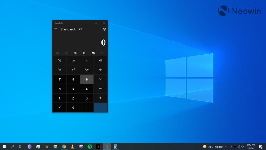The width and height of the screenshot is (266, 150).
Task: Click digit 3 key
Action: 87,98
